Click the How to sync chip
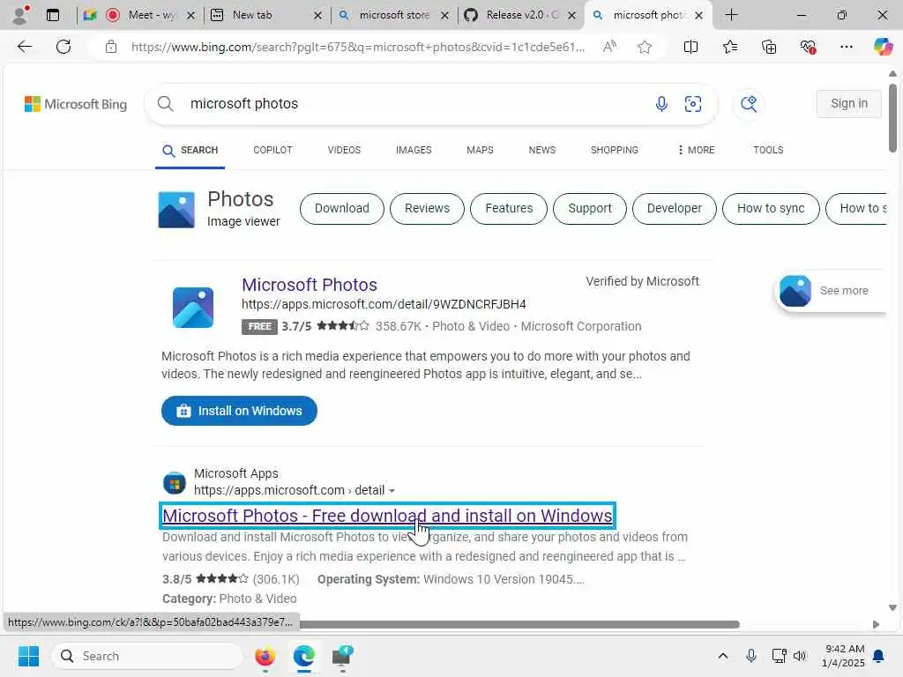The width and height of the screenshot is (903, 677). [771, 208]
